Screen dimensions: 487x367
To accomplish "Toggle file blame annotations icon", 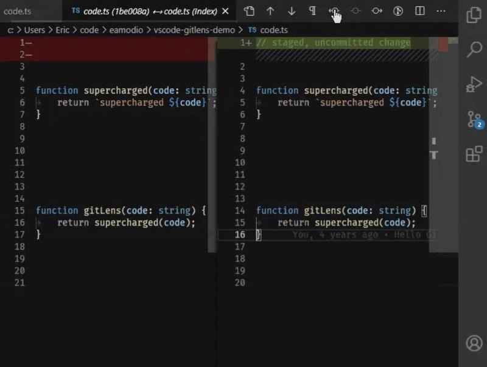I will pos(398,11).
